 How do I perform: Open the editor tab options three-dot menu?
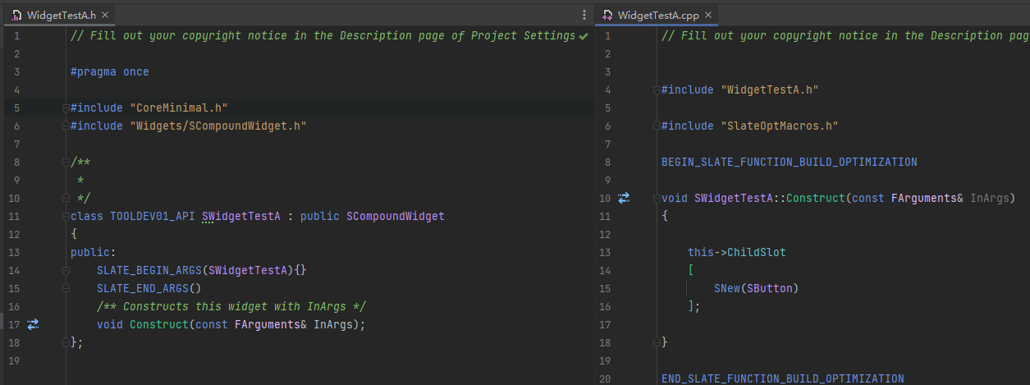point(584,15)
